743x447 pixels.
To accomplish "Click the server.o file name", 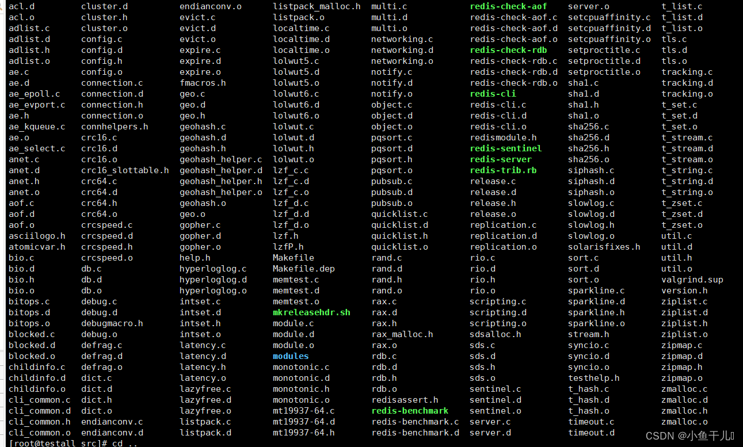I will (x=589, y=6).
